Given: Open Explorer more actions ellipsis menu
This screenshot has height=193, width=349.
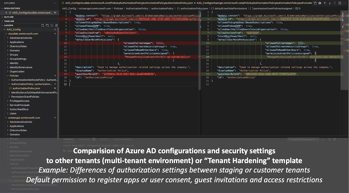Looking at the screenshot, I should (x=55, y=3).
